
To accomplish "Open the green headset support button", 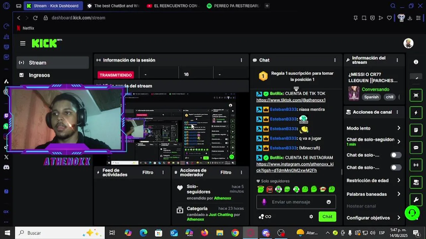I will click(412, 213).
